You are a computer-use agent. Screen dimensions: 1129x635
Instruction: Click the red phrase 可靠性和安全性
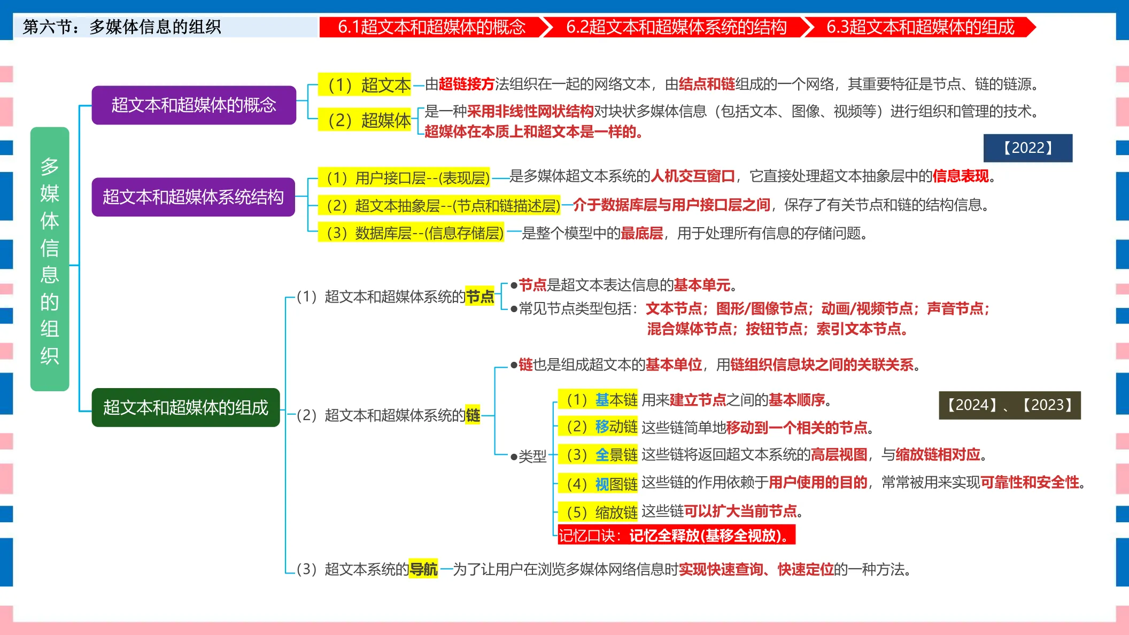(x=1030, y=483)
